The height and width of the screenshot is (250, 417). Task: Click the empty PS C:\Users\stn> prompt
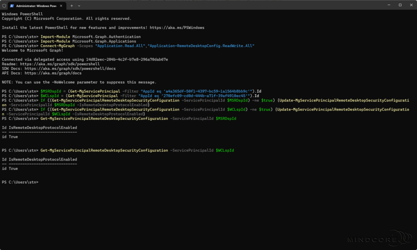click(20, 182)
